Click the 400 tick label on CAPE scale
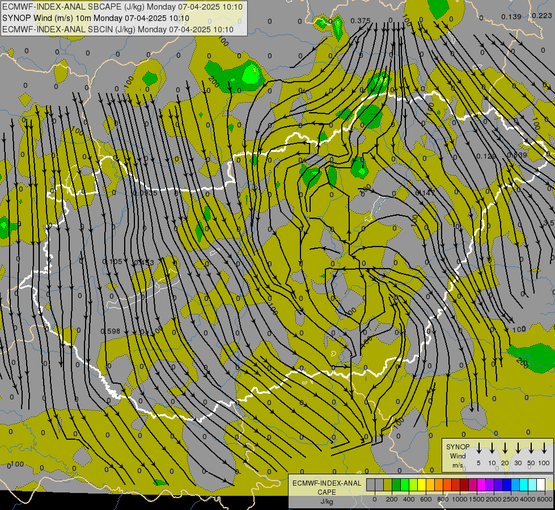This screenshot has height=510, width=555. click(409, 499)
